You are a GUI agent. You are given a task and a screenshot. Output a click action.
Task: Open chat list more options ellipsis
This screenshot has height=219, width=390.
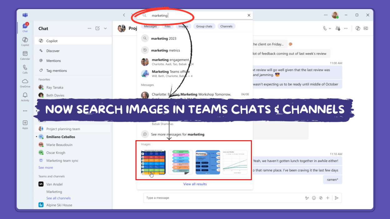[x=89, y=28]
